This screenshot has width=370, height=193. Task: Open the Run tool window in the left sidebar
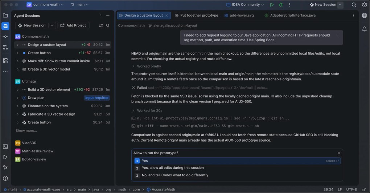coord(5,157)
